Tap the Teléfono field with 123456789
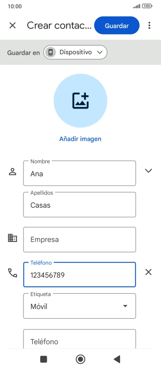161x370 pixels. (x=79, y=275)
